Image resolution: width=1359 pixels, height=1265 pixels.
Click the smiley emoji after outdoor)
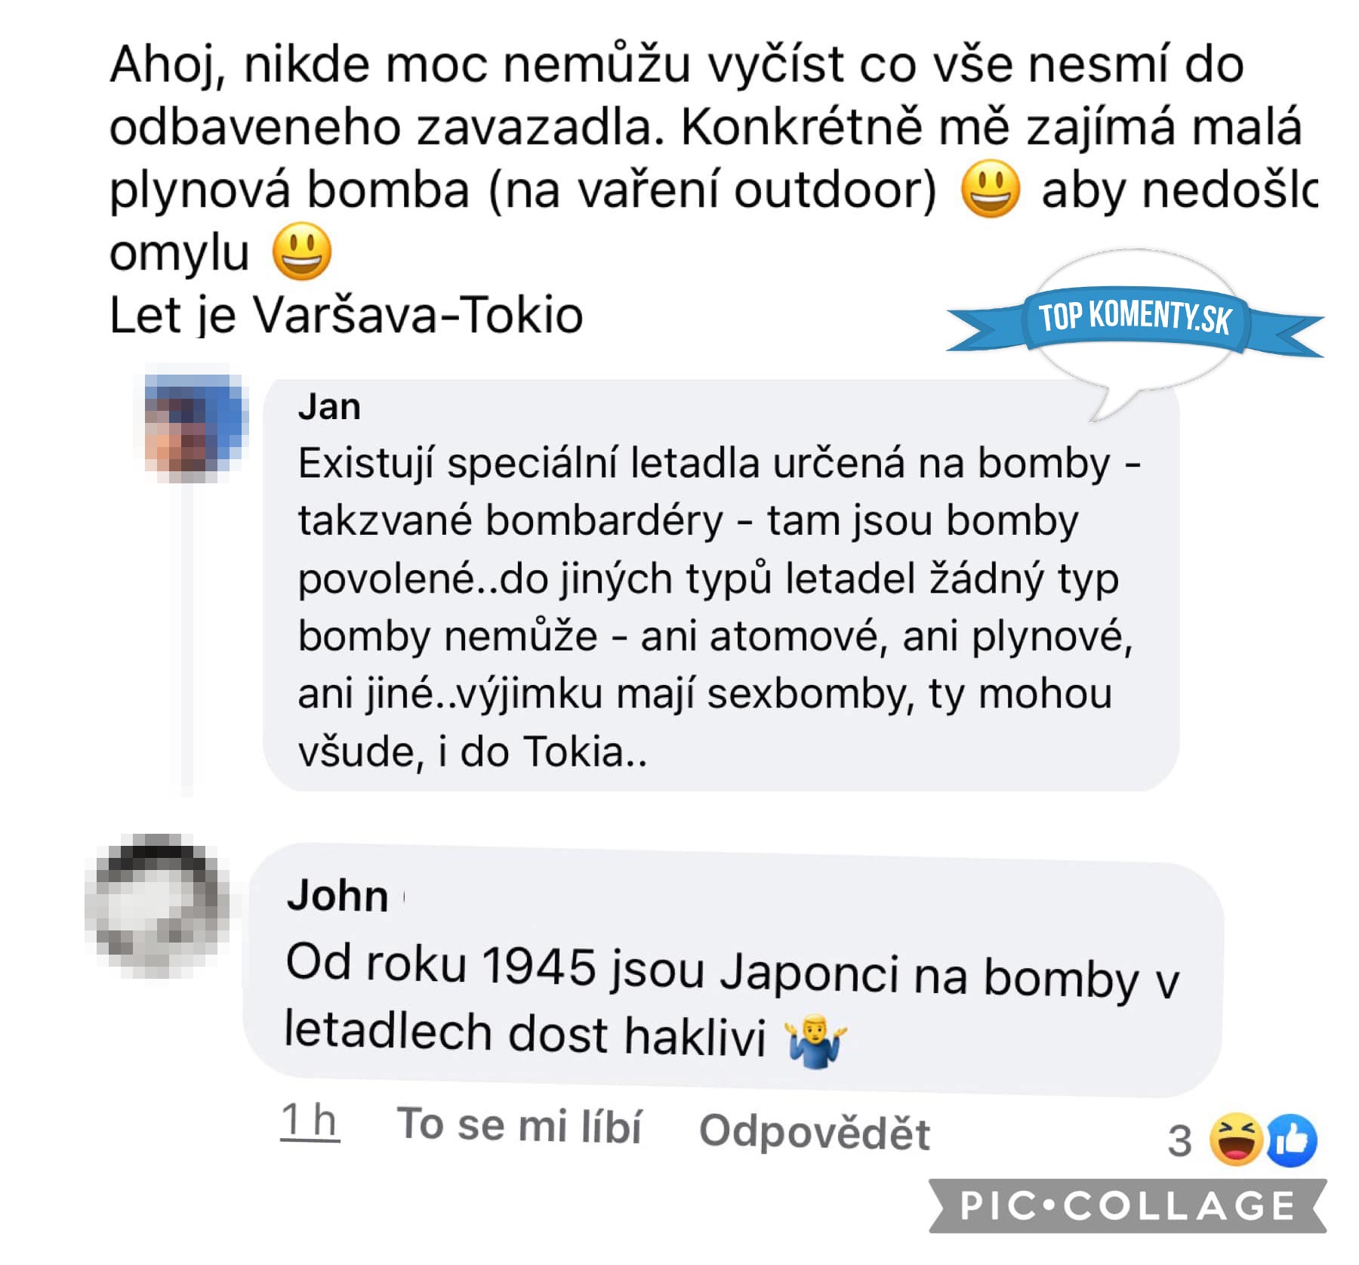click(x=990, y=189)
